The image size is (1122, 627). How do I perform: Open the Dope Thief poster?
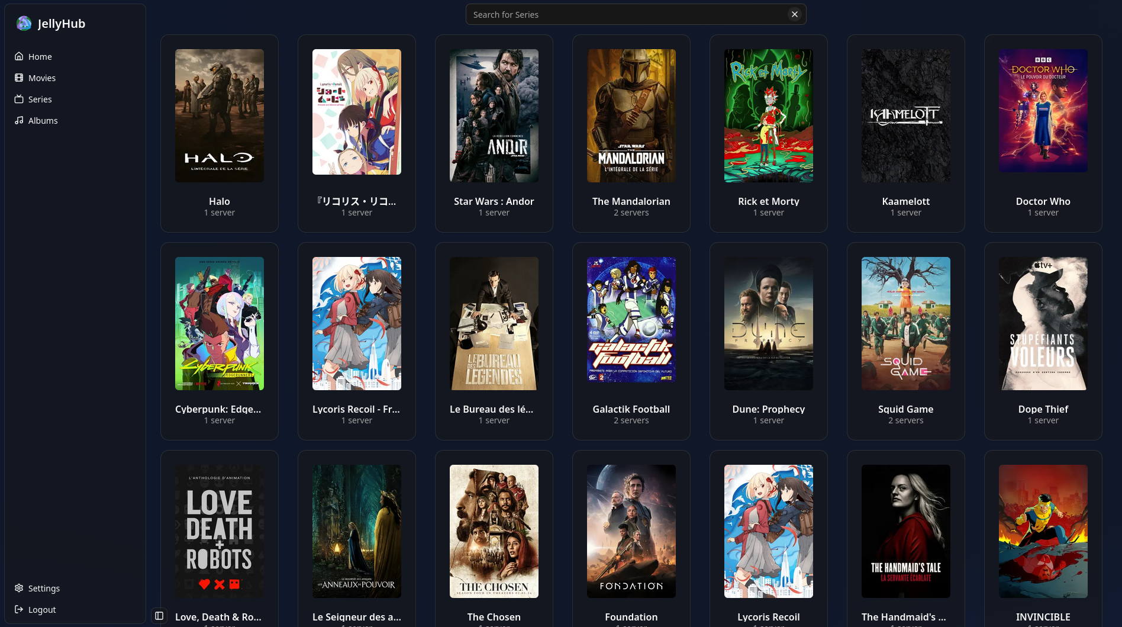click(x=1043, y=323)
